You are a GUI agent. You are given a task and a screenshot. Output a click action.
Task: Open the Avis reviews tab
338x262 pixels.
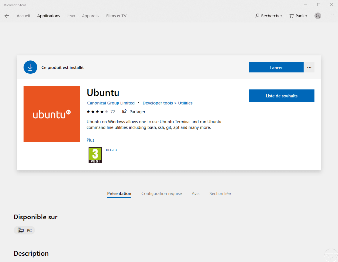tap(195, 194)
